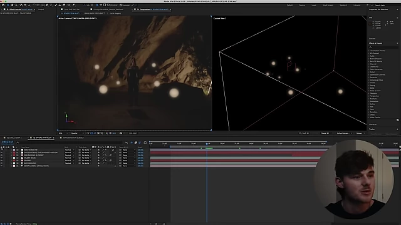Open the 01 CIRCLE COMP 2 timeline tab
Viewport: 401px width, 225px height.
click(x=14, y=137)
